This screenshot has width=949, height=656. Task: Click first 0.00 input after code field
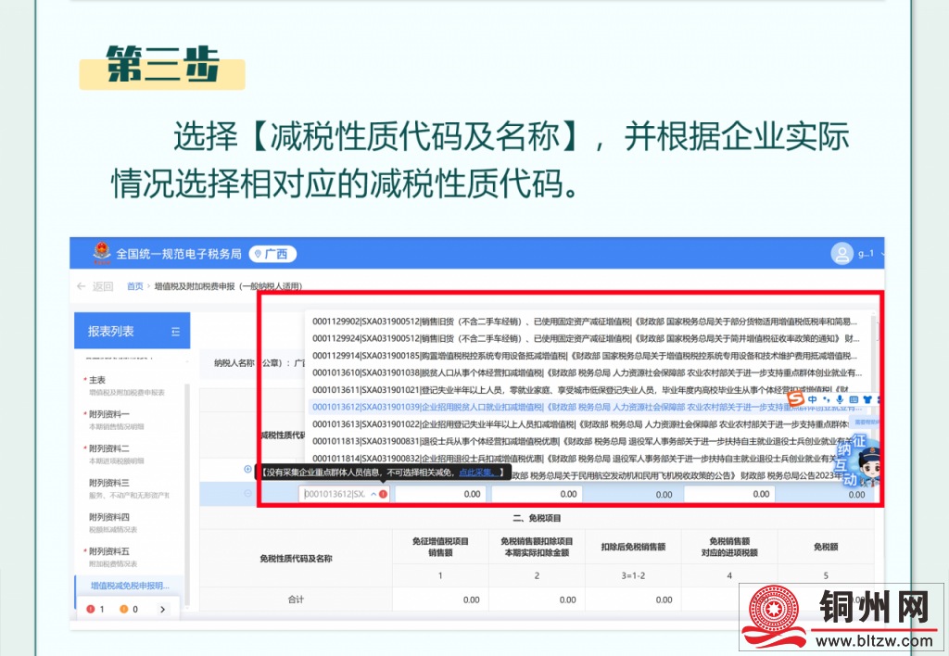click(441, 494)
